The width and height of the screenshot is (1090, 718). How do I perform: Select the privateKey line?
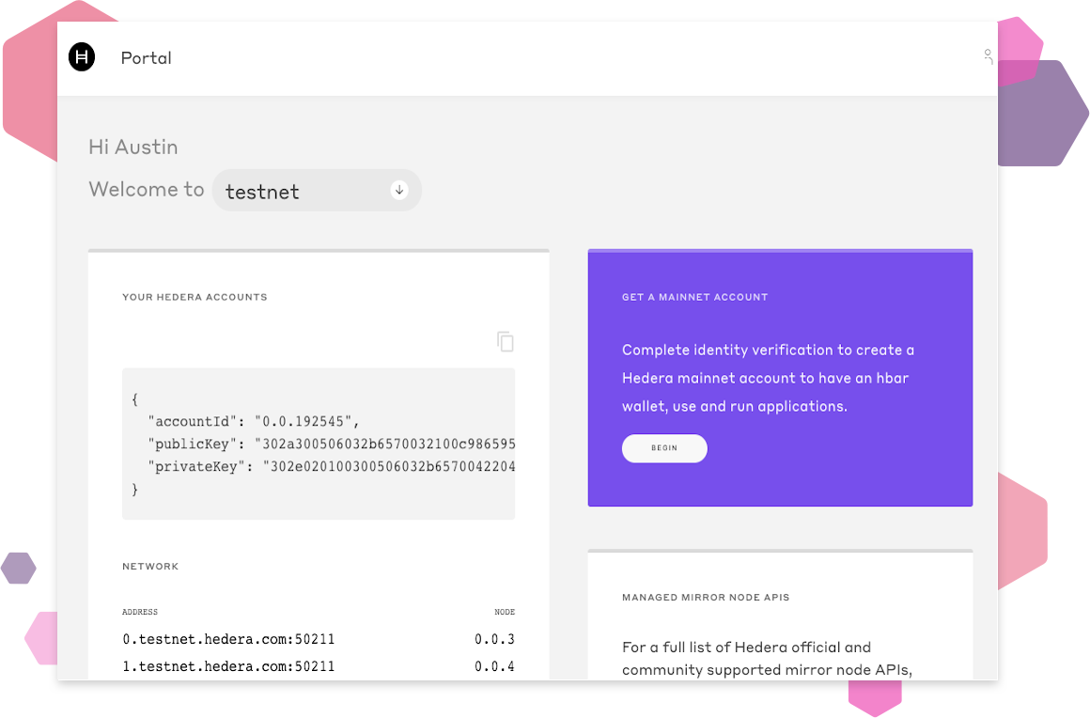(332, 466)
